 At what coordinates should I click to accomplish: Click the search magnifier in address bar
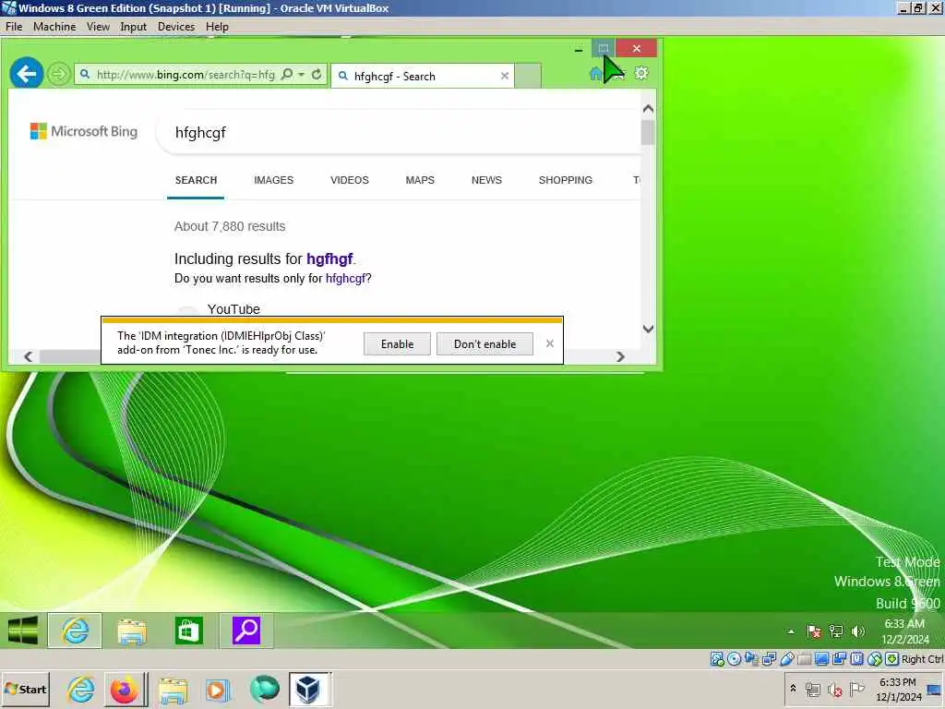pyautogui.click(x=287, y=74)
